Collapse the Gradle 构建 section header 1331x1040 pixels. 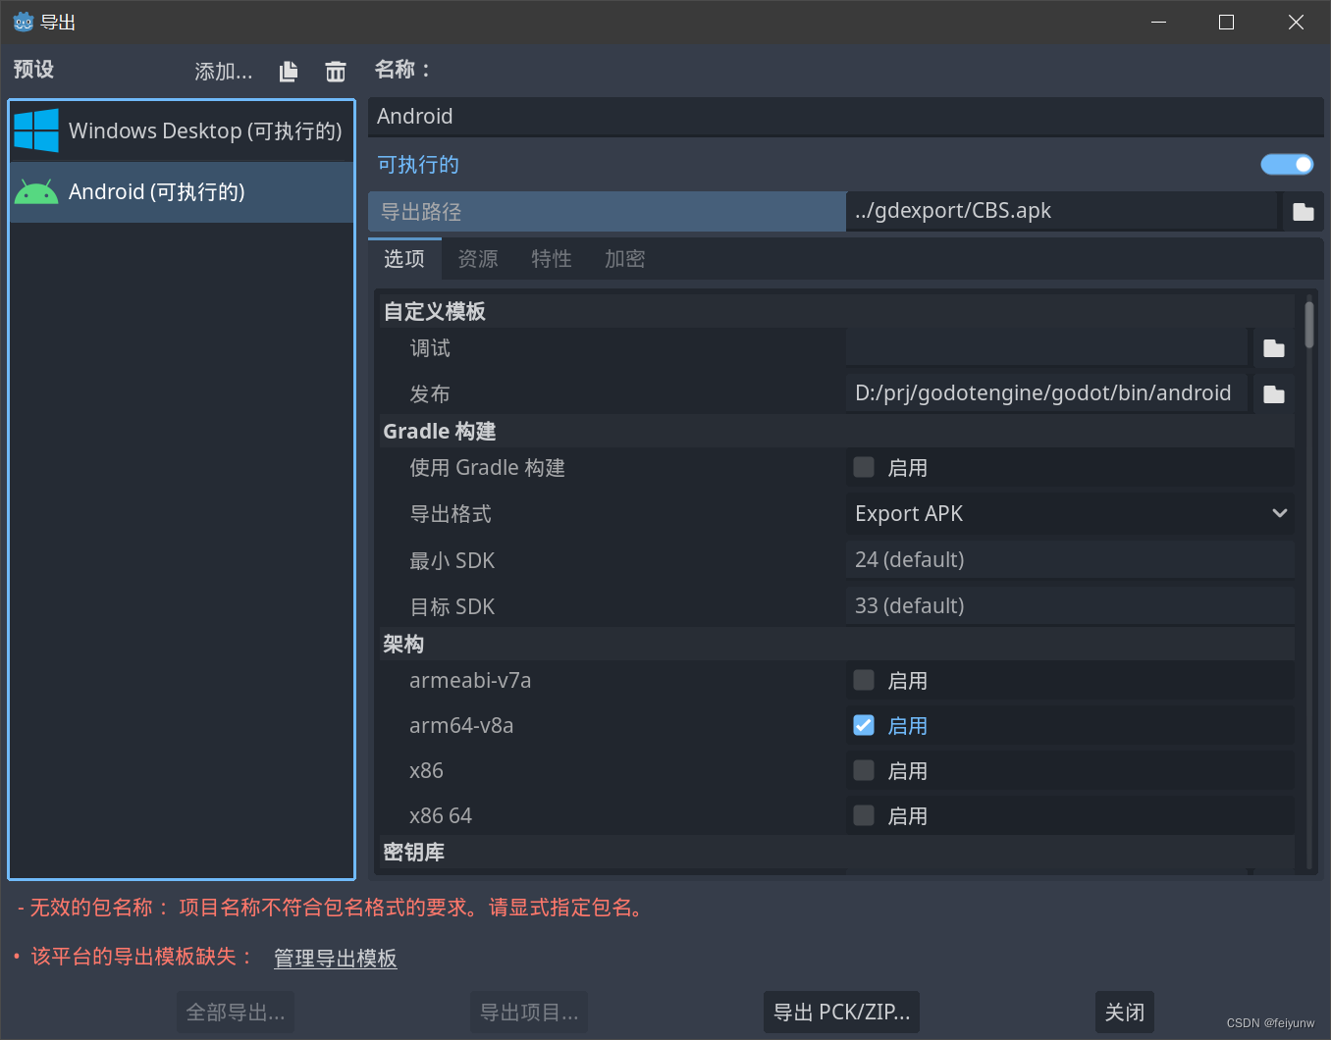[836, 431]
